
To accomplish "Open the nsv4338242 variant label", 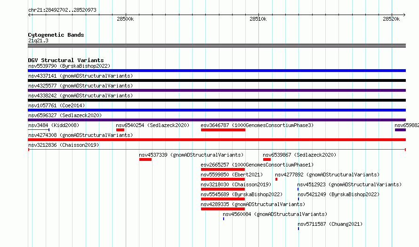I will (x=81, y=96).
